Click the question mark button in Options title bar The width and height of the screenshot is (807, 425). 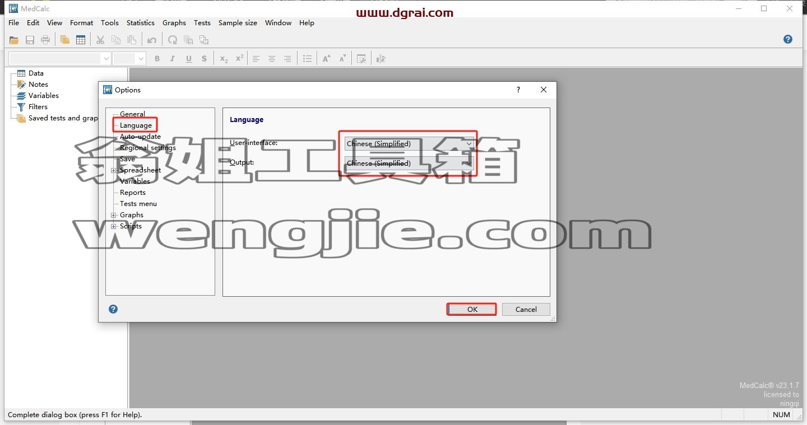coord(518,90)
